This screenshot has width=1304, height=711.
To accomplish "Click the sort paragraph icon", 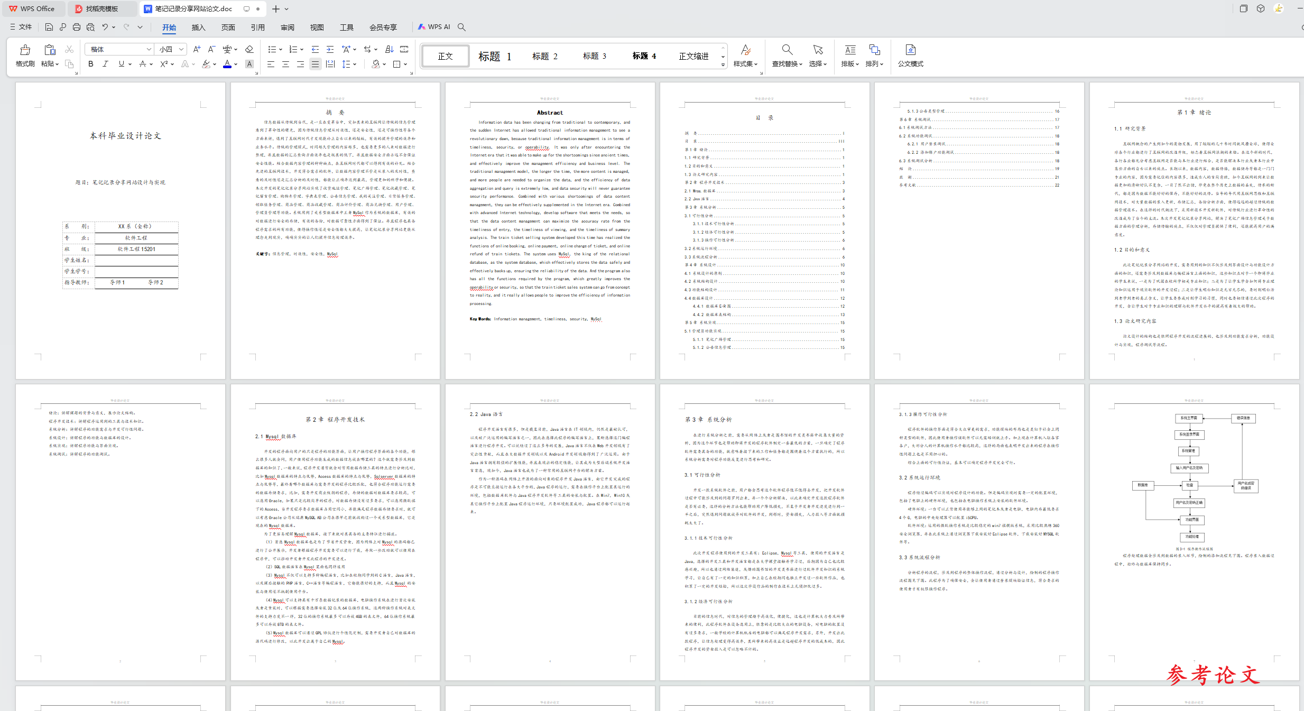I will (x=390, y=49).
